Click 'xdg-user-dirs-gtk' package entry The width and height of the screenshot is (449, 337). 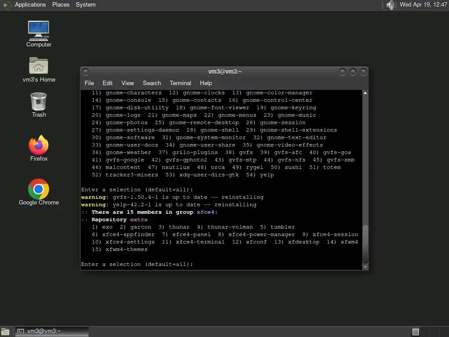[x=209, y=175]
